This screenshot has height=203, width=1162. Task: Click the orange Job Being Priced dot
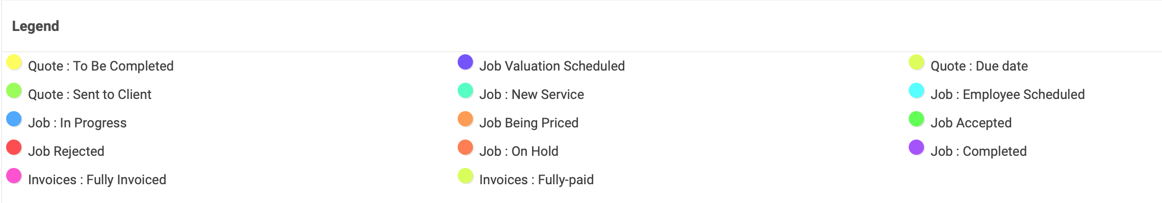[x=465, y=119]
